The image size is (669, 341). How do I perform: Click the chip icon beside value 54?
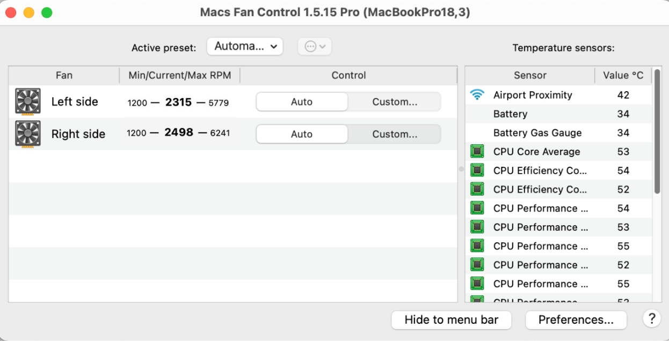(x=477, y=171)
